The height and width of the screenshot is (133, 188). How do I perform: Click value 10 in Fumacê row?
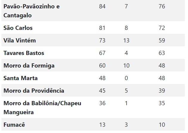[x=162, y=125]
